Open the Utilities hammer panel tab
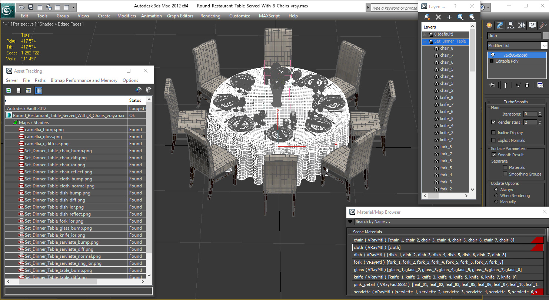Screen dimensions: 549x300 543,25
